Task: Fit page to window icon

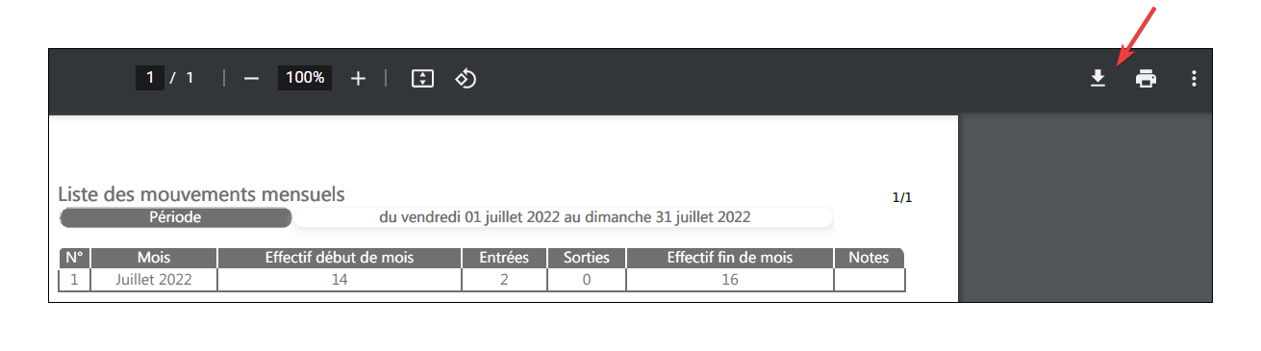Action: coord(421,79)
